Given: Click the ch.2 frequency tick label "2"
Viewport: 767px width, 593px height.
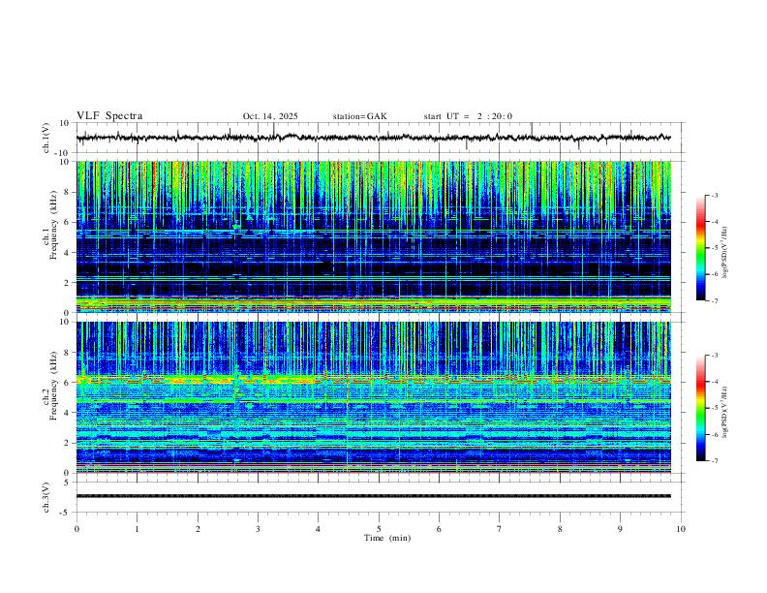Looking at the screenshot, I should coord(68,443).
